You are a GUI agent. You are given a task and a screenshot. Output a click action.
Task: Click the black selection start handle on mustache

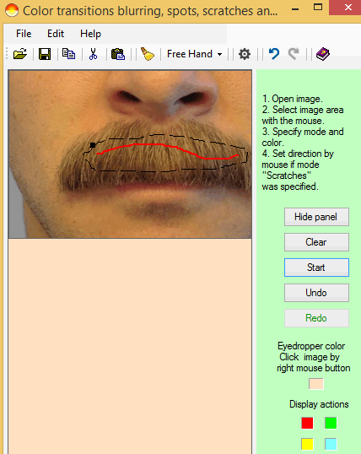(93, 145)
